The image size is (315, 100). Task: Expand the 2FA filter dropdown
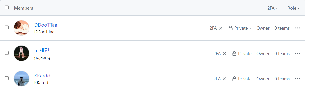(273, 8)
